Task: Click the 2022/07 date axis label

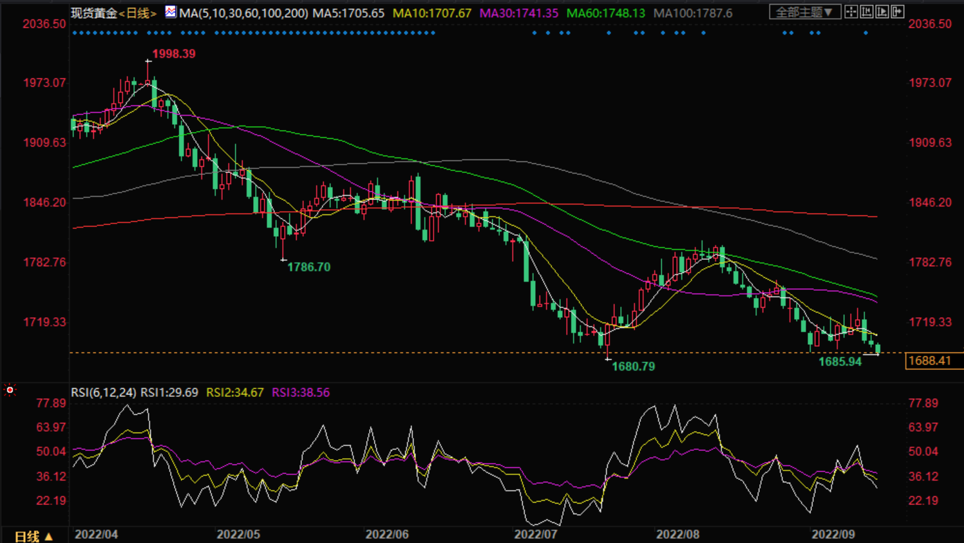Action: pos(535,535)
